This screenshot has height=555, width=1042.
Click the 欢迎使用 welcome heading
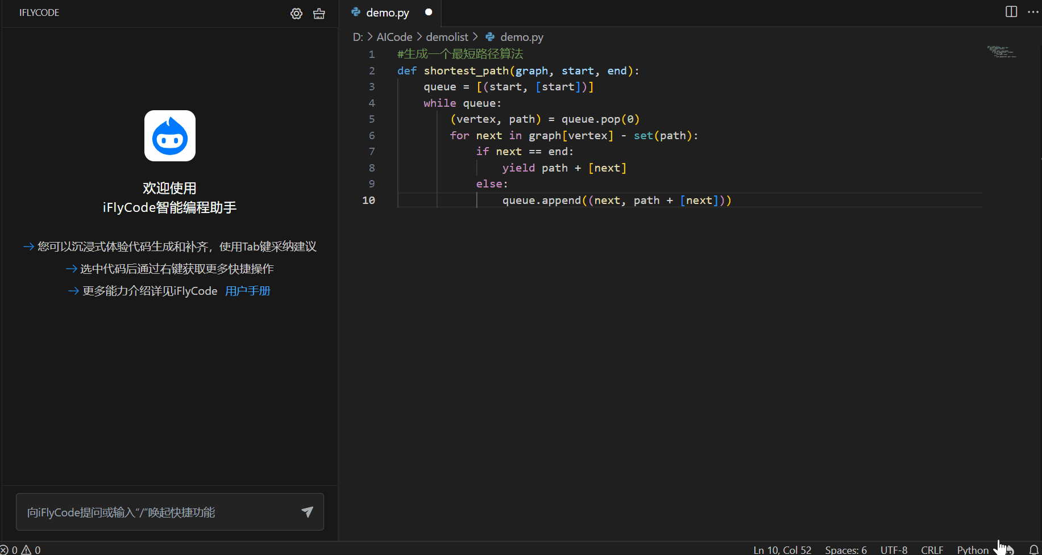coord(169,188)
